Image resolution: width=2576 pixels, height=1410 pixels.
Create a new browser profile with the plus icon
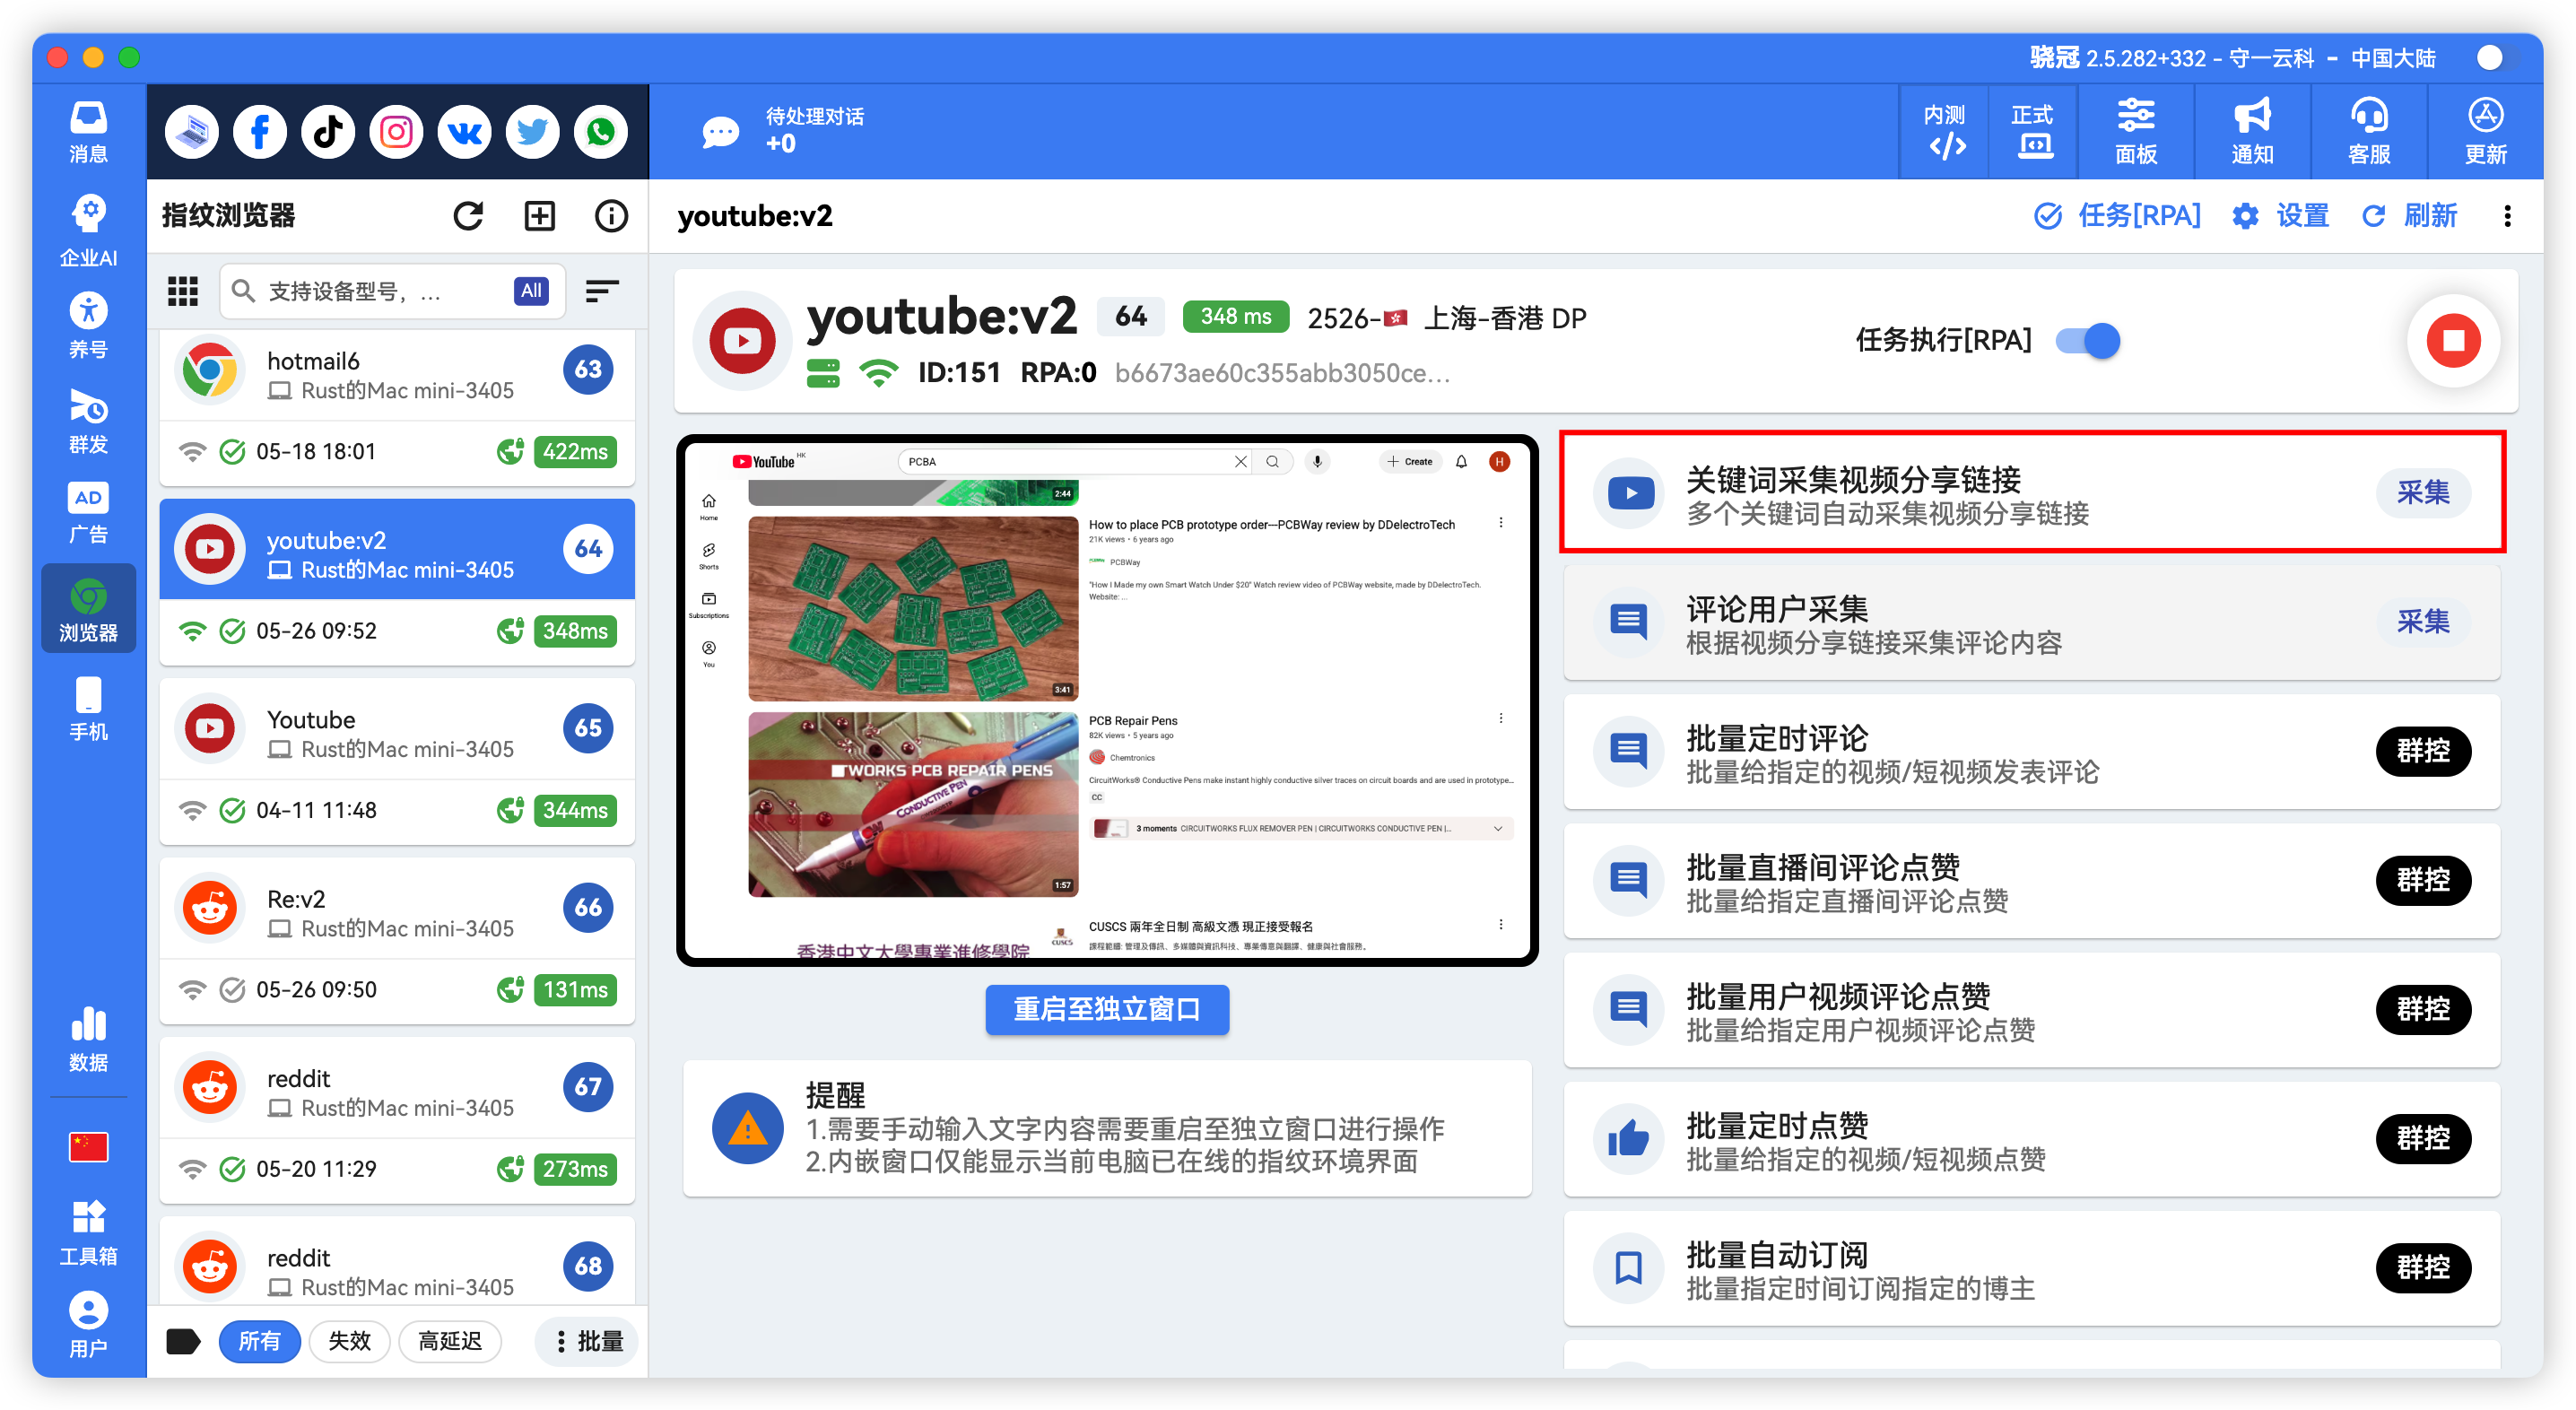(539, 216)
